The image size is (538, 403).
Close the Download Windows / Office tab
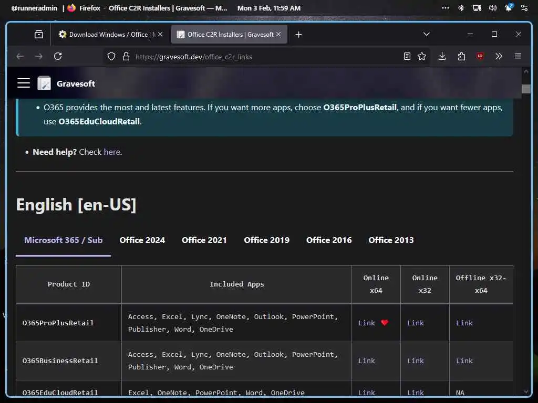click(x=160, y=34)
